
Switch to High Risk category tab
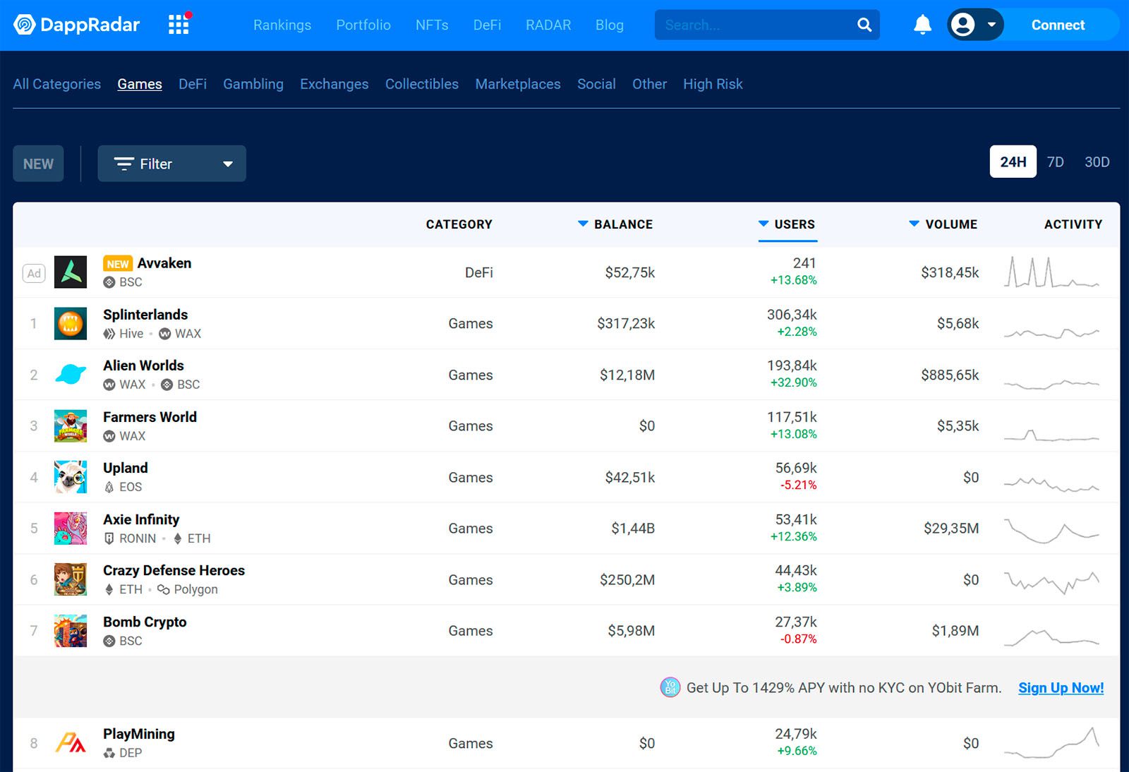click(x=713, y=84)
